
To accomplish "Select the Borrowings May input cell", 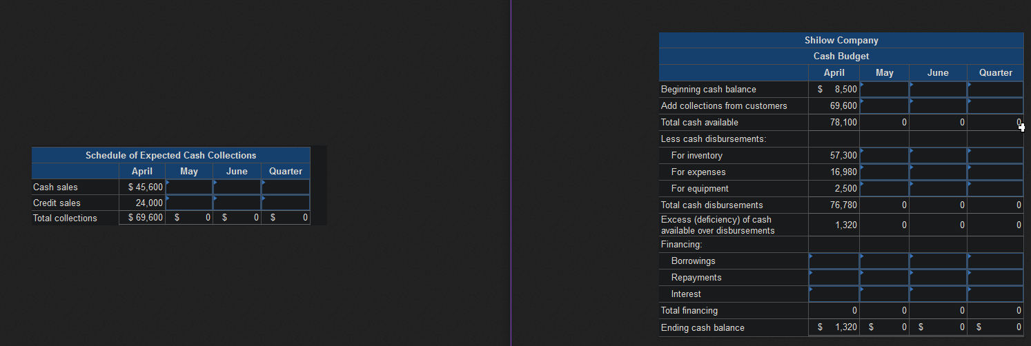I will [884, 261].
